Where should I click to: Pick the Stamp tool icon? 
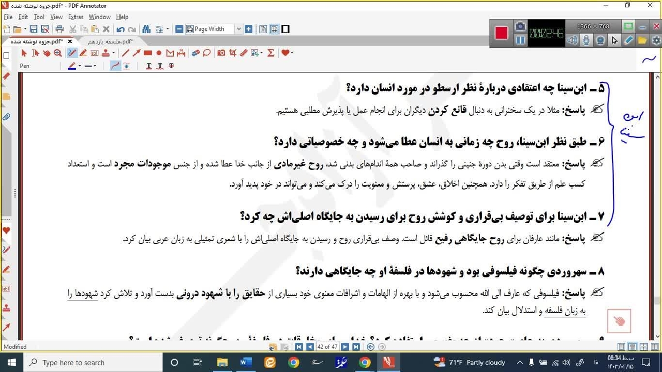[x=106, y=53]
